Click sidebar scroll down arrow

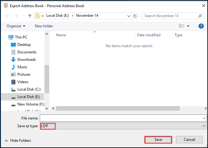[47, 109]
